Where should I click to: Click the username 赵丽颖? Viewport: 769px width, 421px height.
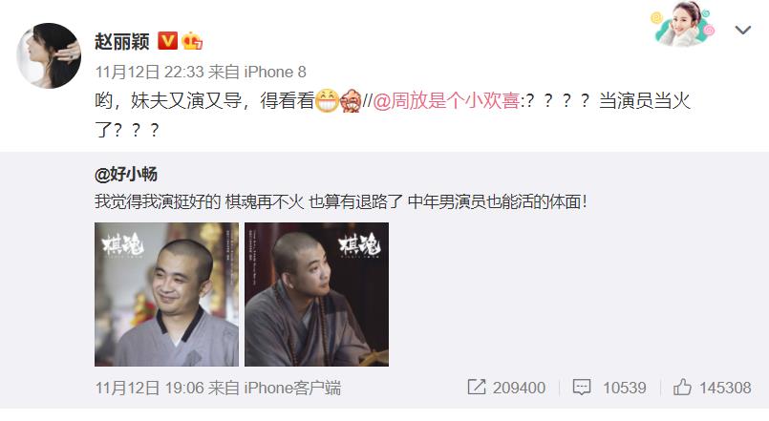[122, 41]
